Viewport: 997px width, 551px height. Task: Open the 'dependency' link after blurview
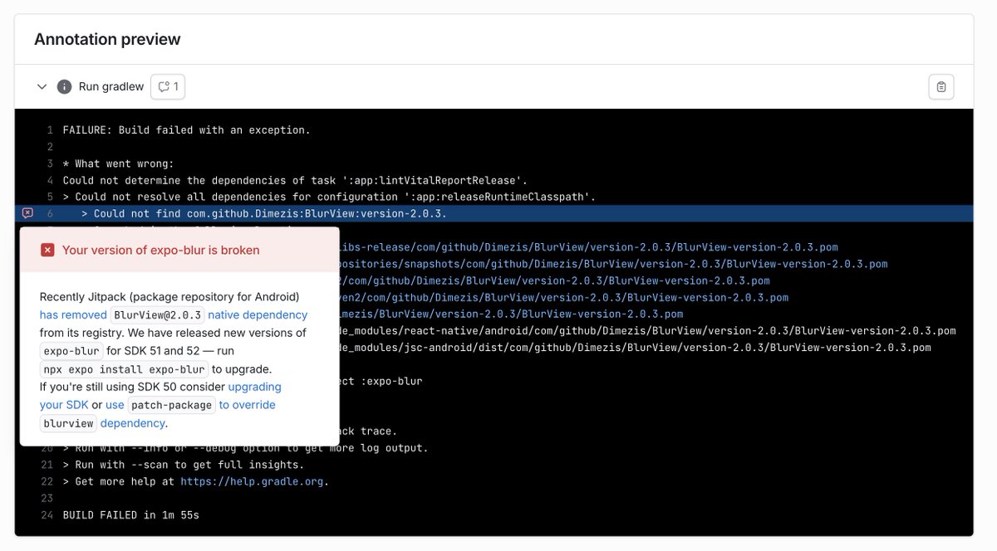pyautogui.click(x=132, y=423)
